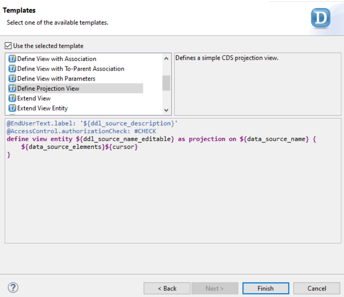Open help via the question mark icon
Image resolution: width=344 pixels, height=297 pixels.
13,287
